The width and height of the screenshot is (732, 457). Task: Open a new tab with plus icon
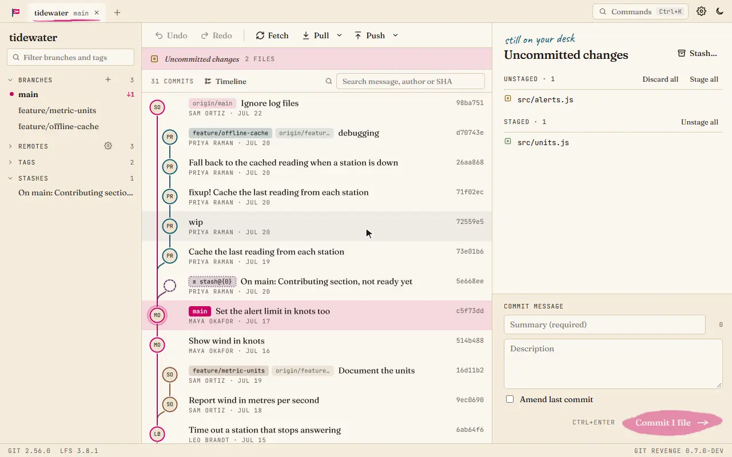[117, 13]
